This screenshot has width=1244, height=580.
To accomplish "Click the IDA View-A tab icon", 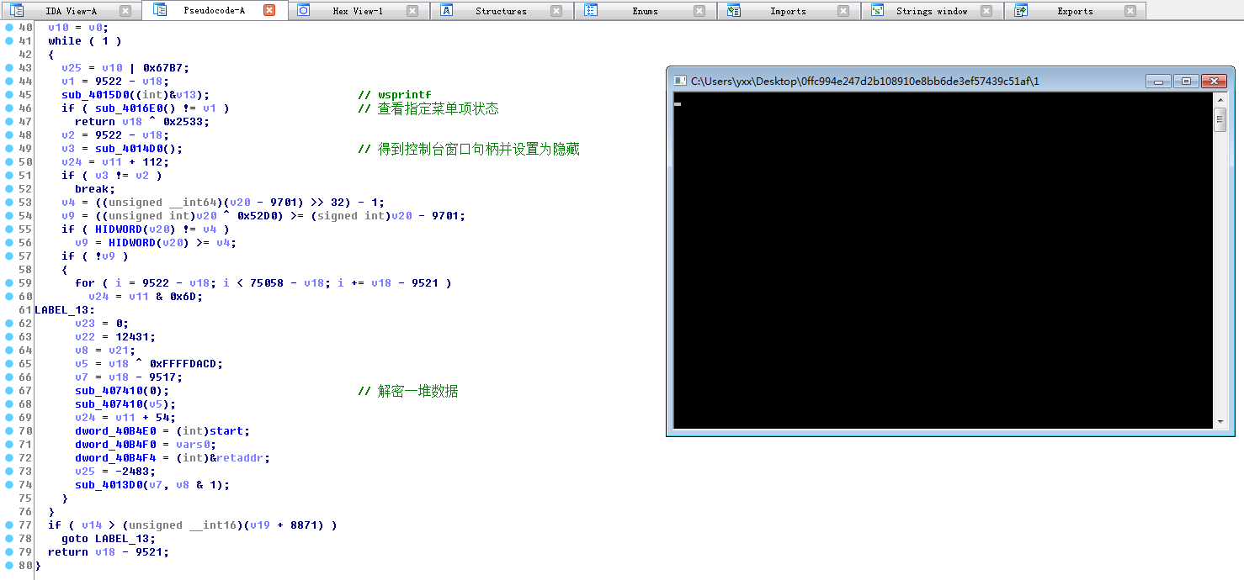I will [x=17, y=11].
